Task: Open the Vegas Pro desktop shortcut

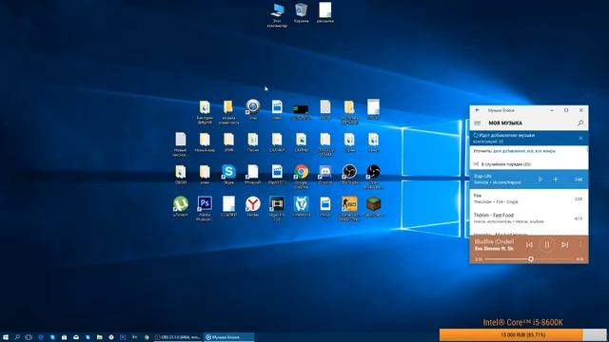Action: point(277,208)
